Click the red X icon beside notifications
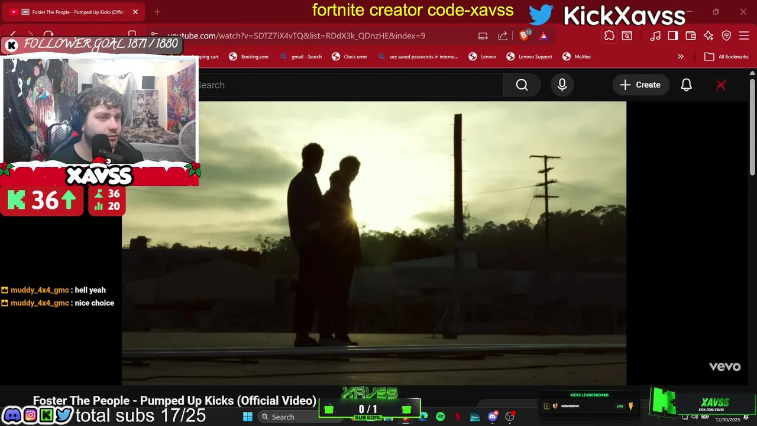 coord(721,85)
